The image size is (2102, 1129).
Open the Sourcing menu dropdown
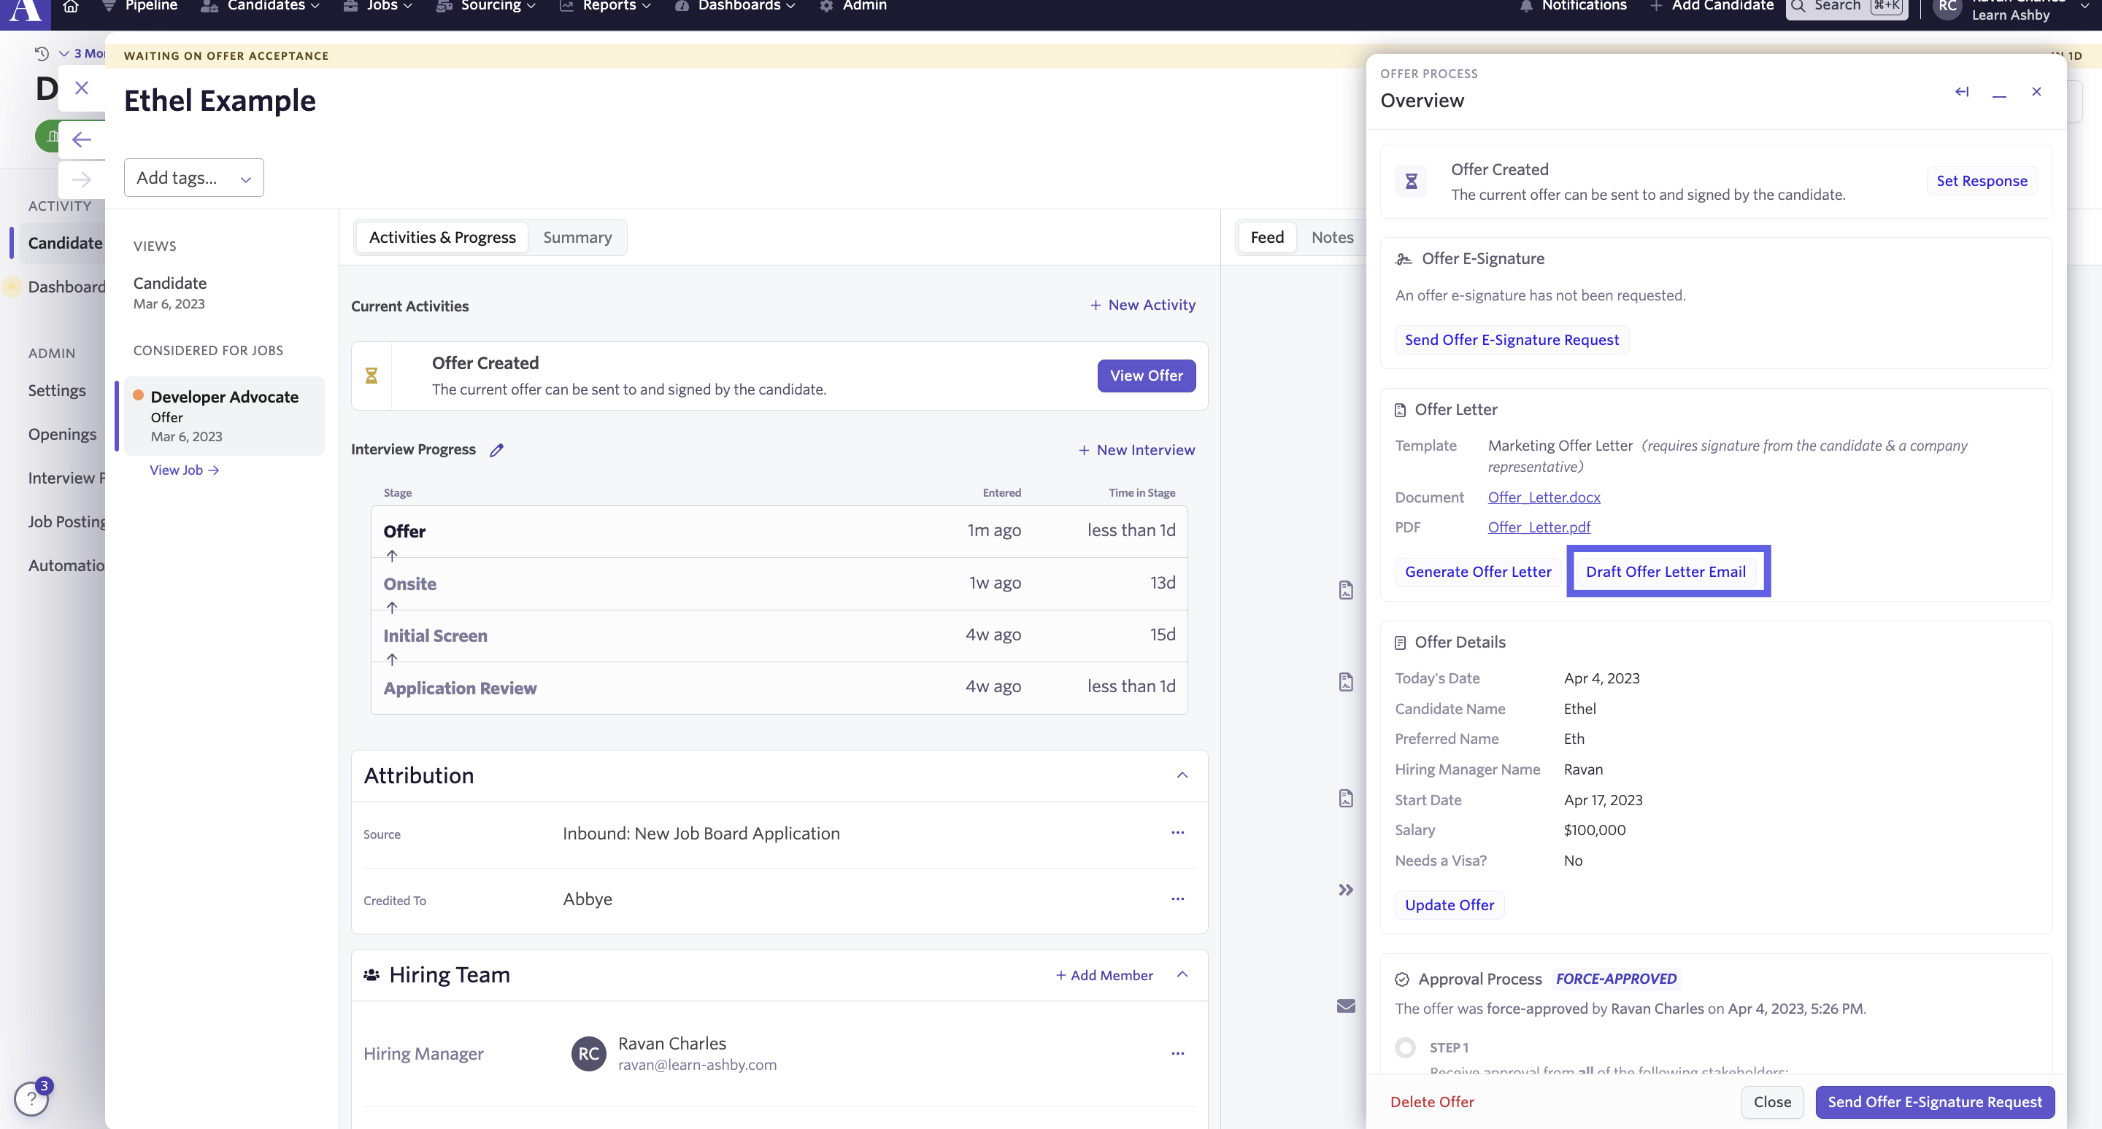[x=485, y=7]
